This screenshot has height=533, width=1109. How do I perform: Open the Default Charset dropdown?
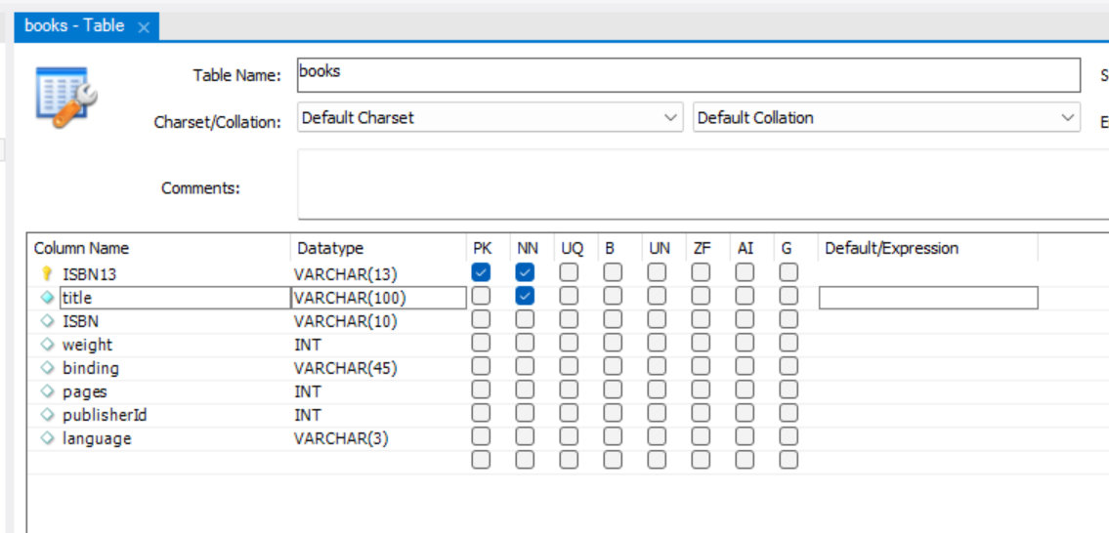[x=490, y=118]
